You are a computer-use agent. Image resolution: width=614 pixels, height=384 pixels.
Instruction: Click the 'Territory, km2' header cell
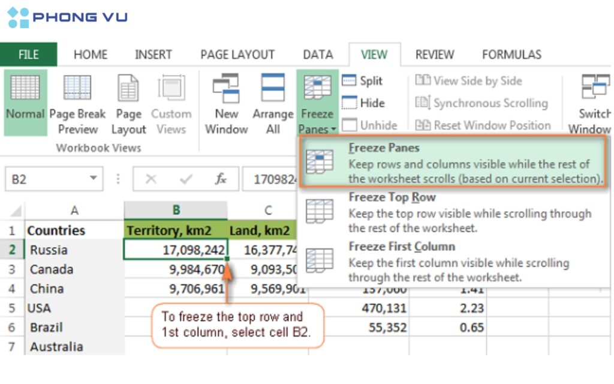pyautogui.click(x=176, y=230)
